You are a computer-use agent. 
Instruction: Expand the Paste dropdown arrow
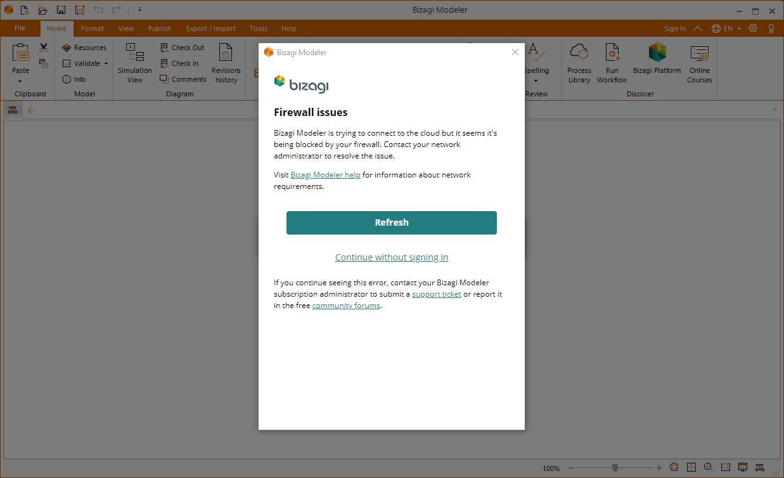[20, 81]
